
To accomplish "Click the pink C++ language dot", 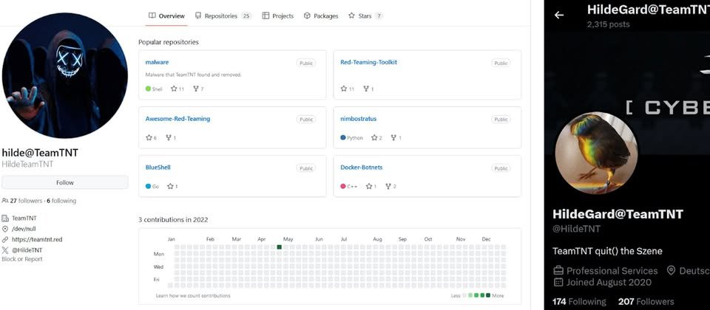I will pos(342,186).
